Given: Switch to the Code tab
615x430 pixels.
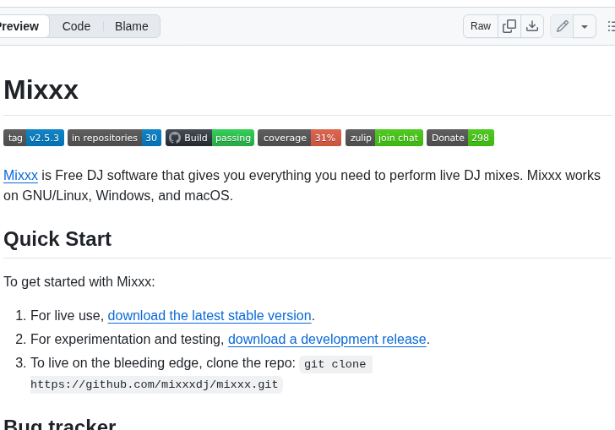Looking at the screenshot, I should 76,26.
